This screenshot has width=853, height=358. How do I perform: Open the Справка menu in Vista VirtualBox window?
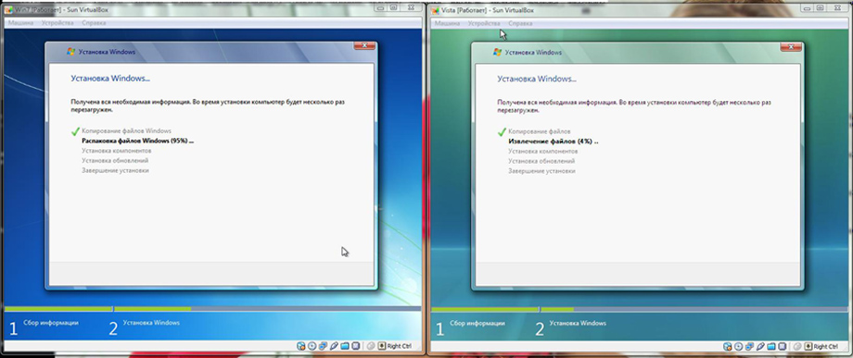[x=520, y=23]
